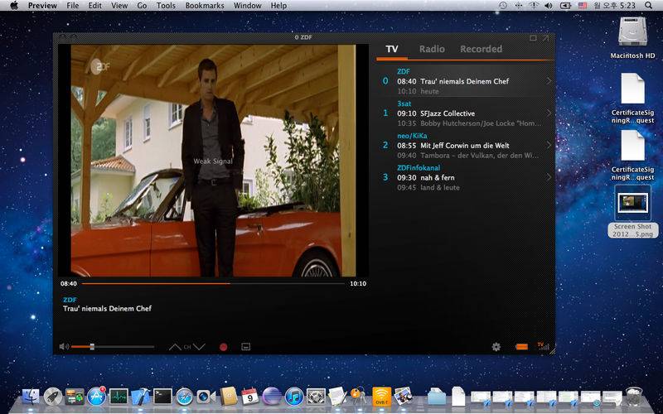663x414 pixels.
Task: Open the Apple menu
Action: click(x=14, y=6)
